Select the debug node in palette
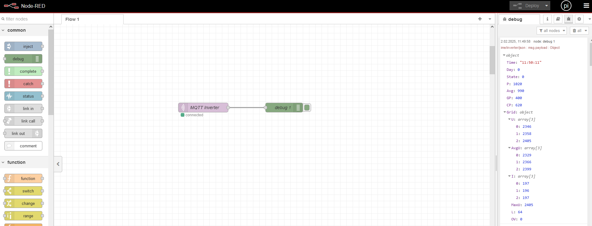Viewport: 592px width, 226px height. (x=23, y=59)
